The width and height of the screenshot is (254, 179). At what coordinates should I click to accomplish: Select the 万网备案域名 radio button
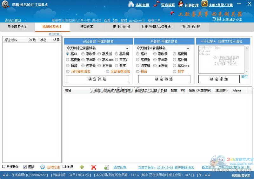[68, 72]
